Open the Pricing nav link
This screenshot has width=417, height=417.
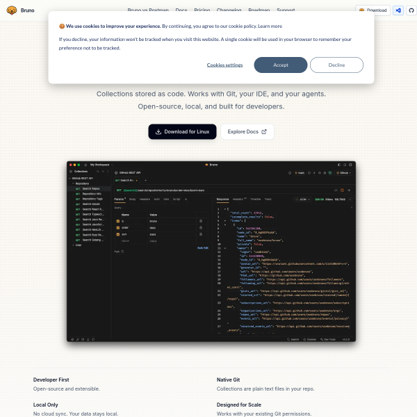click(202, 10)
